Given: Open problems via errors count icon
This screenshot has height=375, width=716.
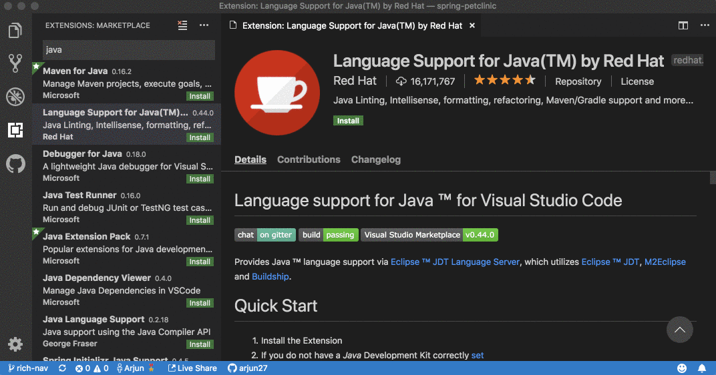Looking at the screenshot, I should (x=83, y=368).
